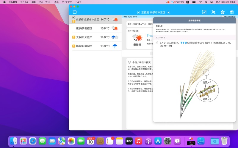Click the satellite imagery icon
Image resolution: width=238 pixels, height=148 pixels.
[x=213, y=12]
